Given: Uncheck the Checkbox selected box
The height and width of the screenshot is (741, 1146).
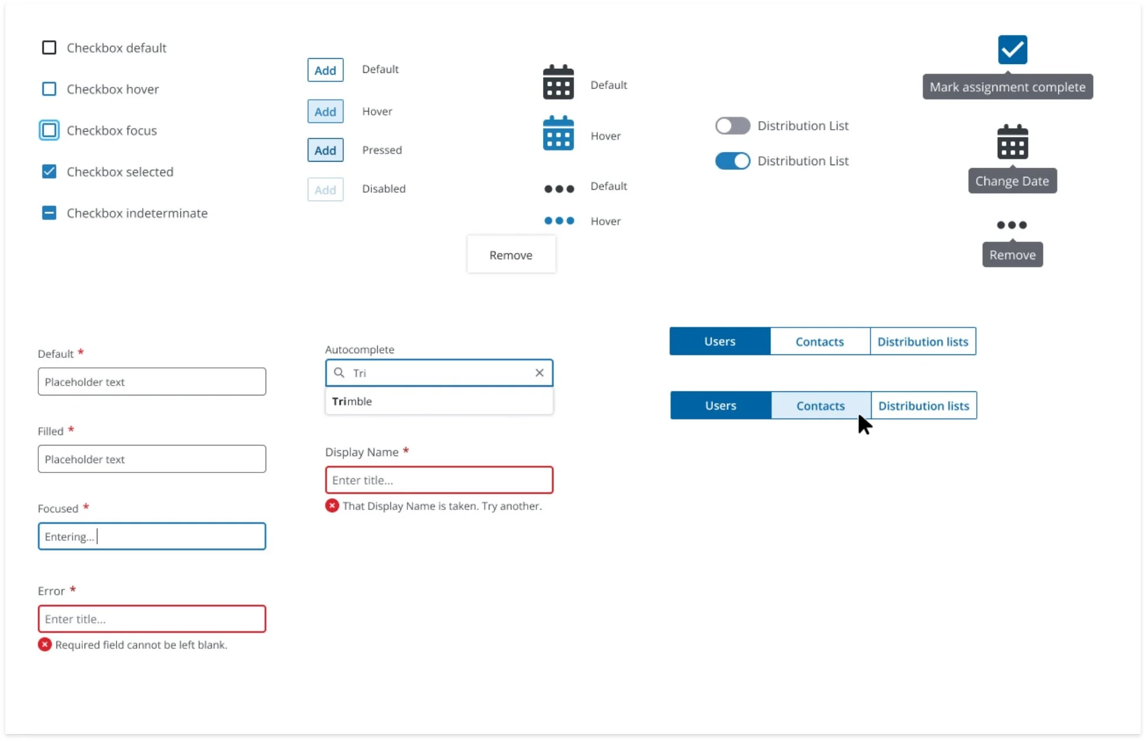Looking at the screenshot, I should point(49,172).
